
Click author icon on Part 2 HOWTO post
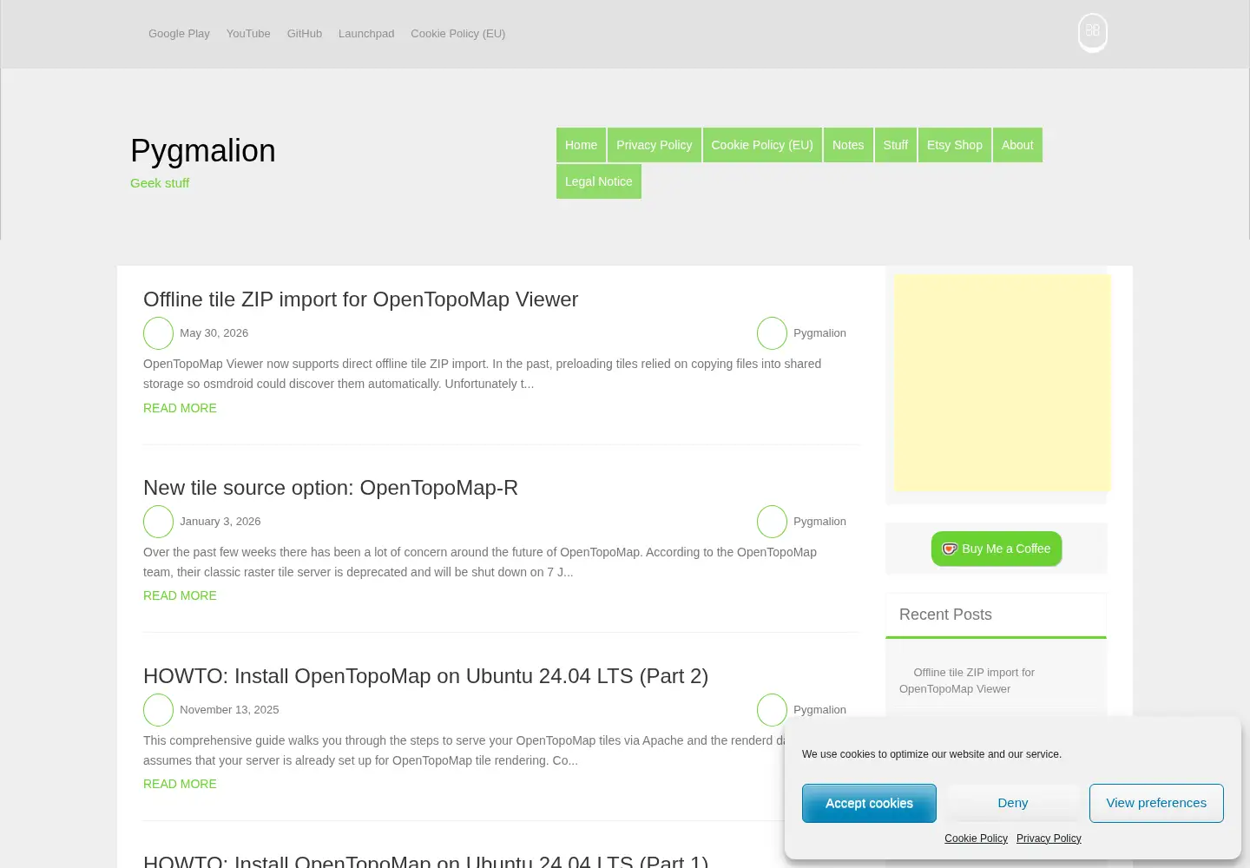pos(772,710)
